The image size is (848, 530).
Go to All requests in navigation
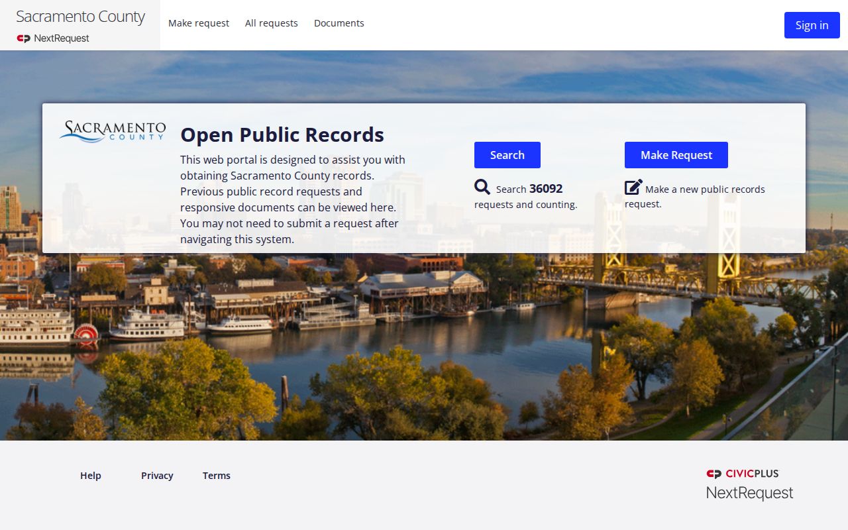(x=272, y=23)
